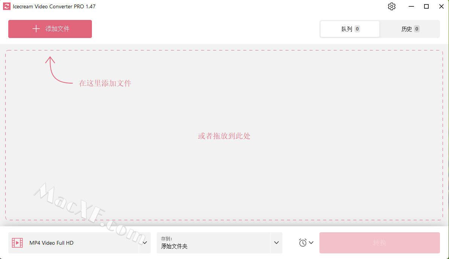Click the 转换 convert button
Viewport: 449px width, 259px height.
click(379, 243)
